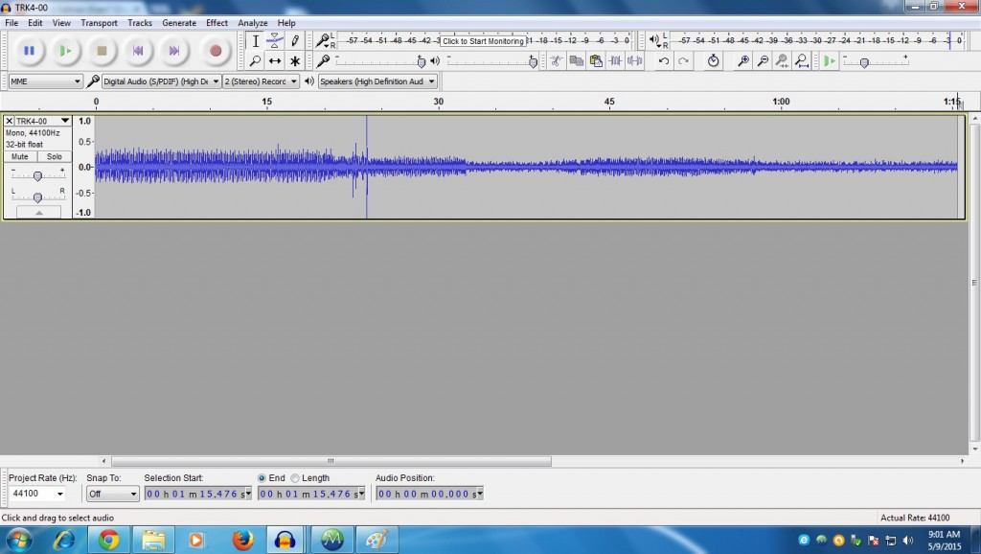
Task: Redo the last undone action
Action: (x=683, y=60)
